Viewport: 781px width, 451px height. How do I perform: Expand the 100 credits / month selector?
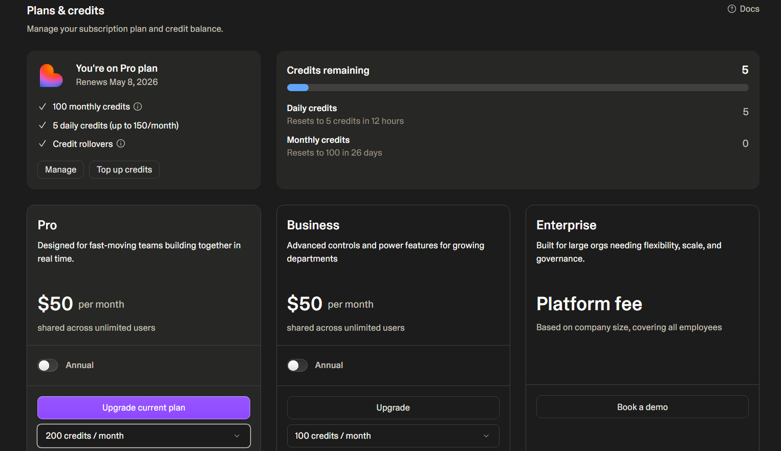[x=393, y=436]
